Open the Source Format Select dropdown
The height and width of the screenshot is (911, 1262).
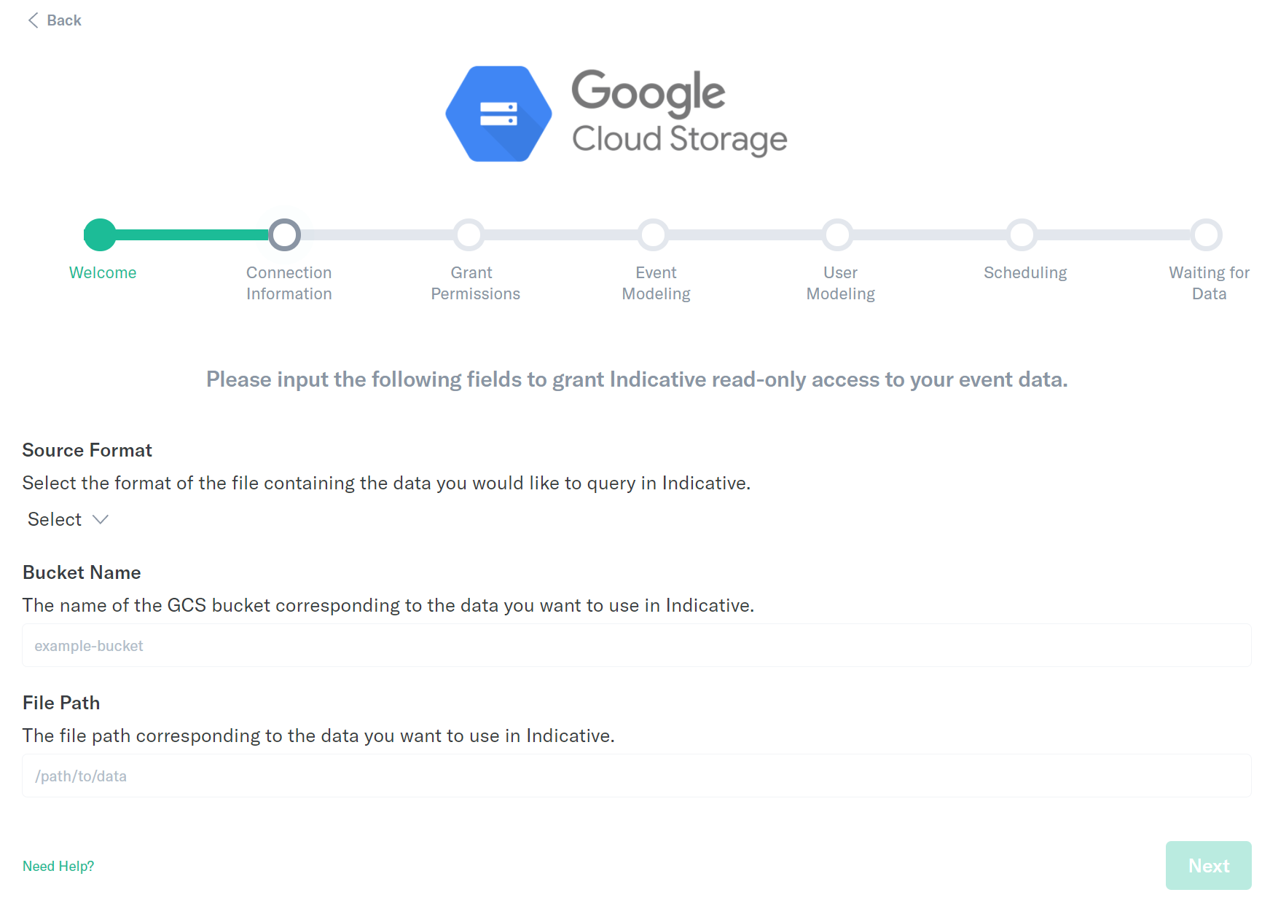pos(68,519)
